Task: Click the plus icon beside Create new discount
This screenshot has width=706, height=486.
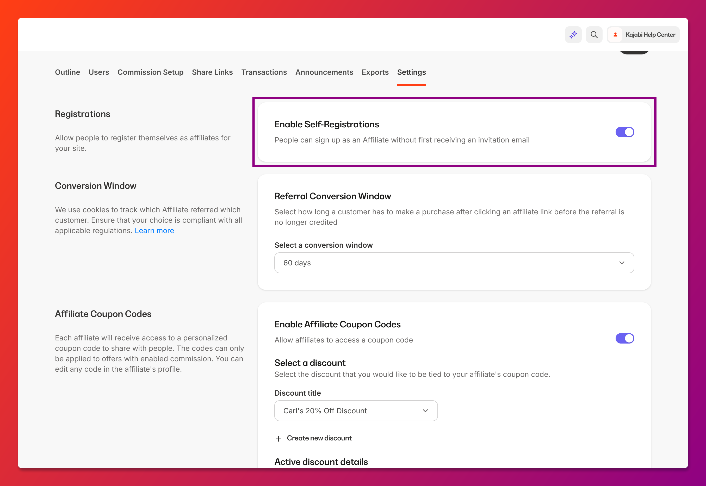Action: (x=278, y=439)
